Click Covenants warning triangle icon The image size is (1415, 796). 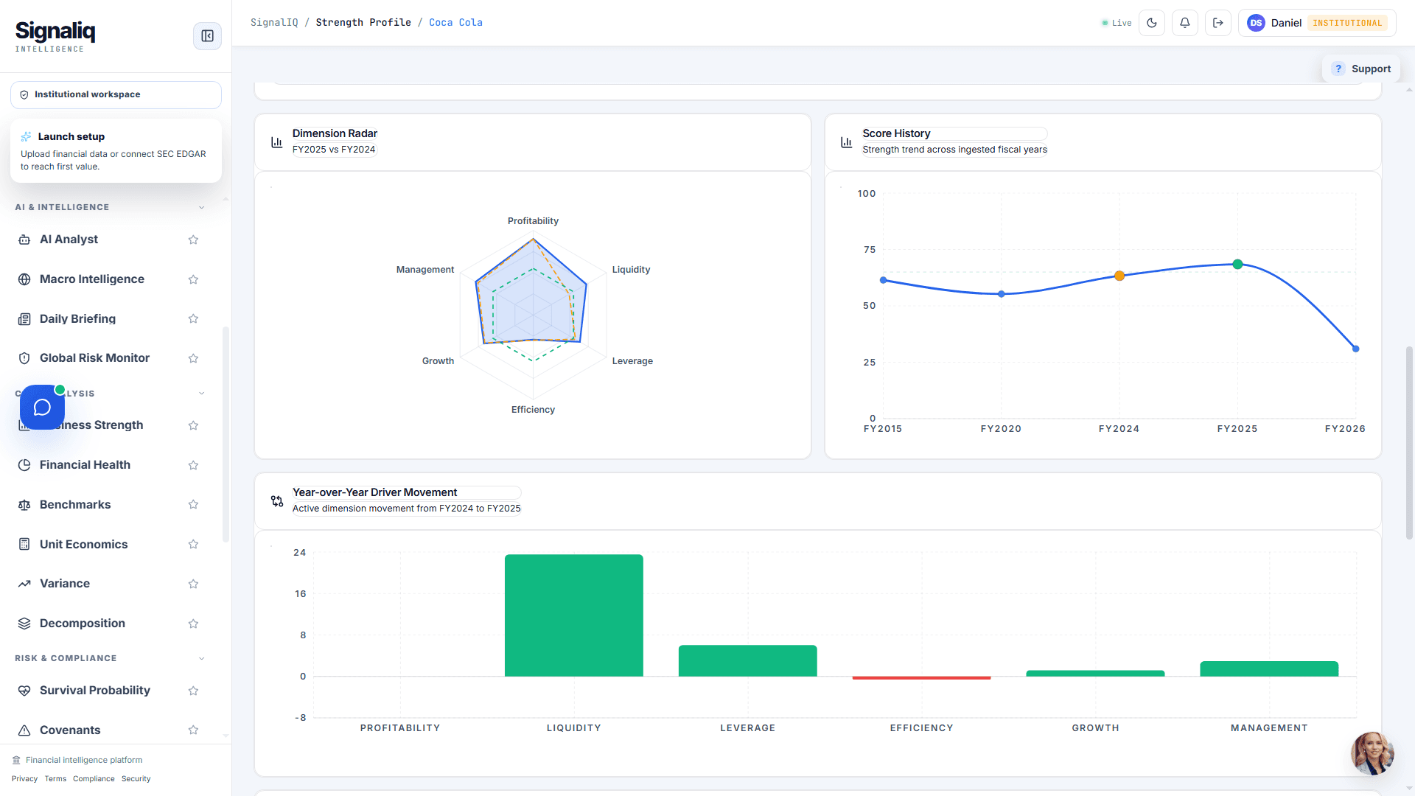pyautogui.click(x=24, y=730)
